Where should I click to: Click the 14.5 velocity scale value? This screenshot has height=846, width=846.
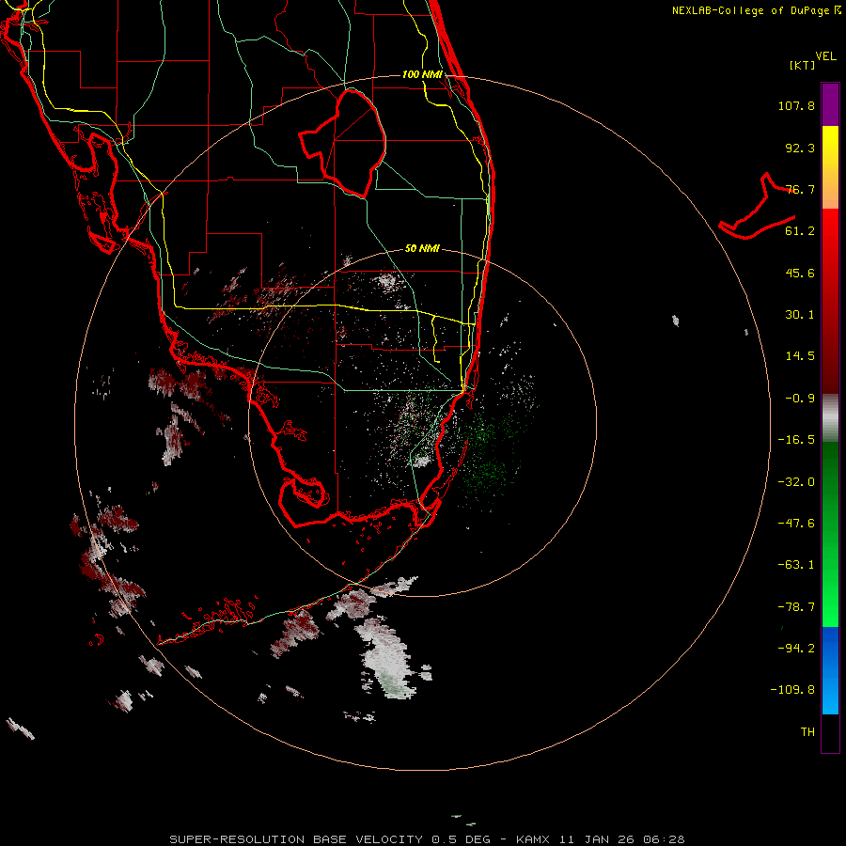[800, 356]
